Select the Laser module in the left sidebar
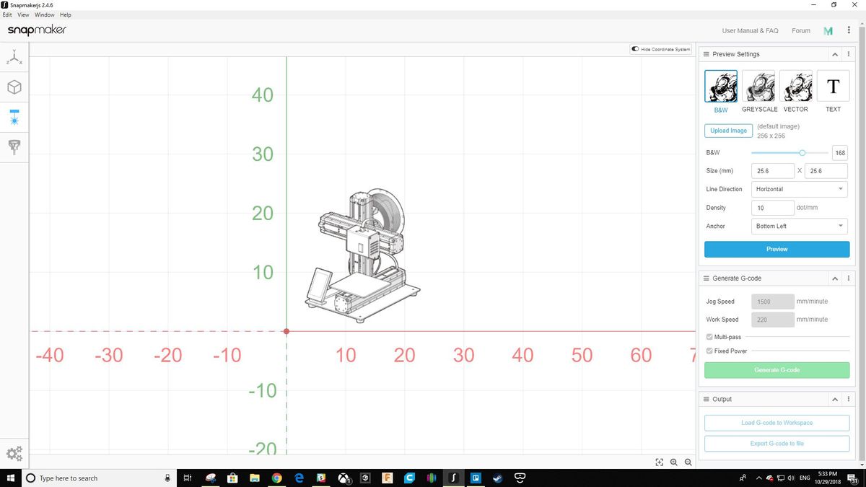 coord(14,116)
